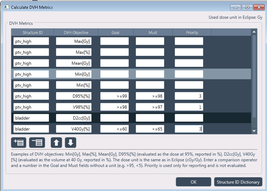Screen dimensions: 267x191
Task: Click the Priority field in D95%[%] row
Action: click(x=189, y=96)
